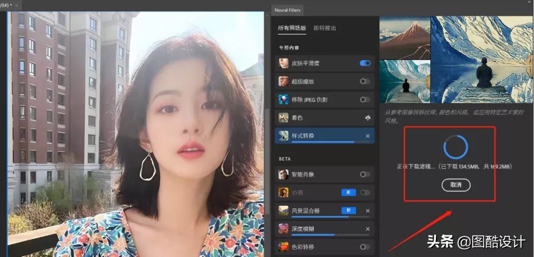Cancel 深度模糊 download with X icon
The width and height of the screenshot is (534, 257).
coord(368,229)
